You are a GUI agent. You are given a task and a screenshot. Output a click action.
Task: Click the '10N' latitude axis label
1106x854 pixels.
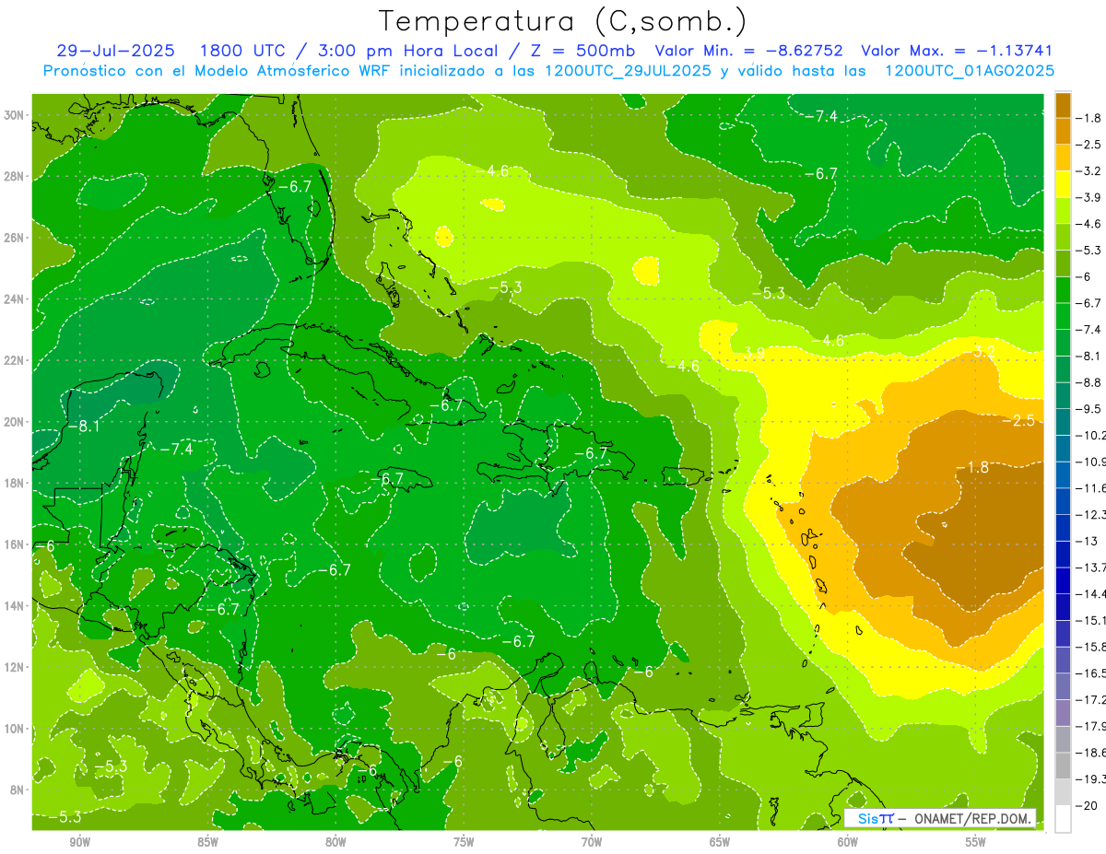[x=15, y=729]
